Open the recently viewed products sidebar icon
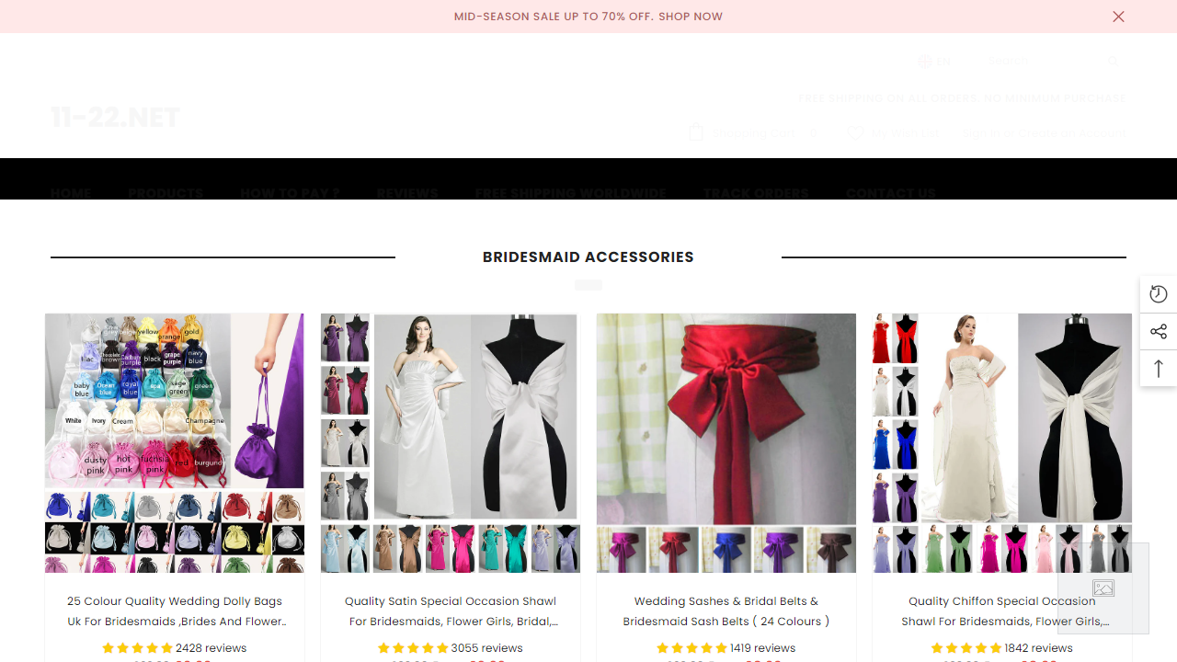Viewport: 1177px width, 662px height. pyautogui.click(x=1159, y=294)
